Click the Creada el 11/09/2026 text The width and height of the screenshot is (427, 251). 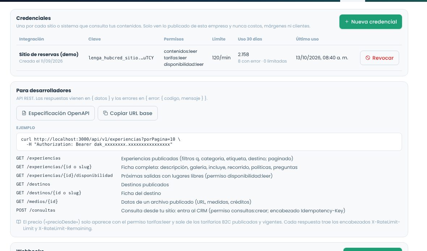(41, 61)
